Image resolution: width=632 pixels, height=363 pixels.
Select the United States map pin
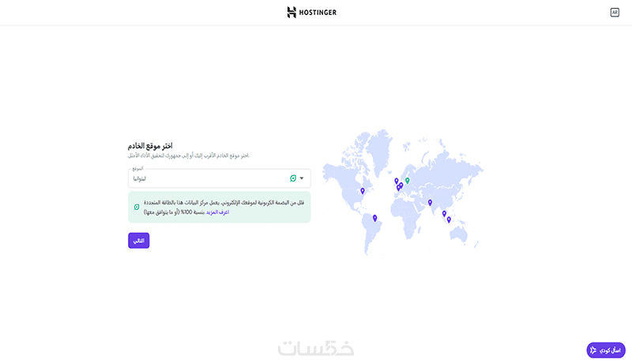(x=363, y=191)
